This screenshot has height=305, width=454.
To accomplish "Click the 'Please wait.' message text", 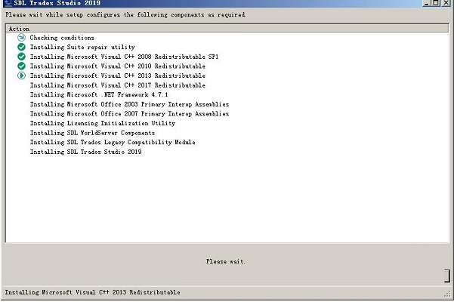I will tap(226, 262).
